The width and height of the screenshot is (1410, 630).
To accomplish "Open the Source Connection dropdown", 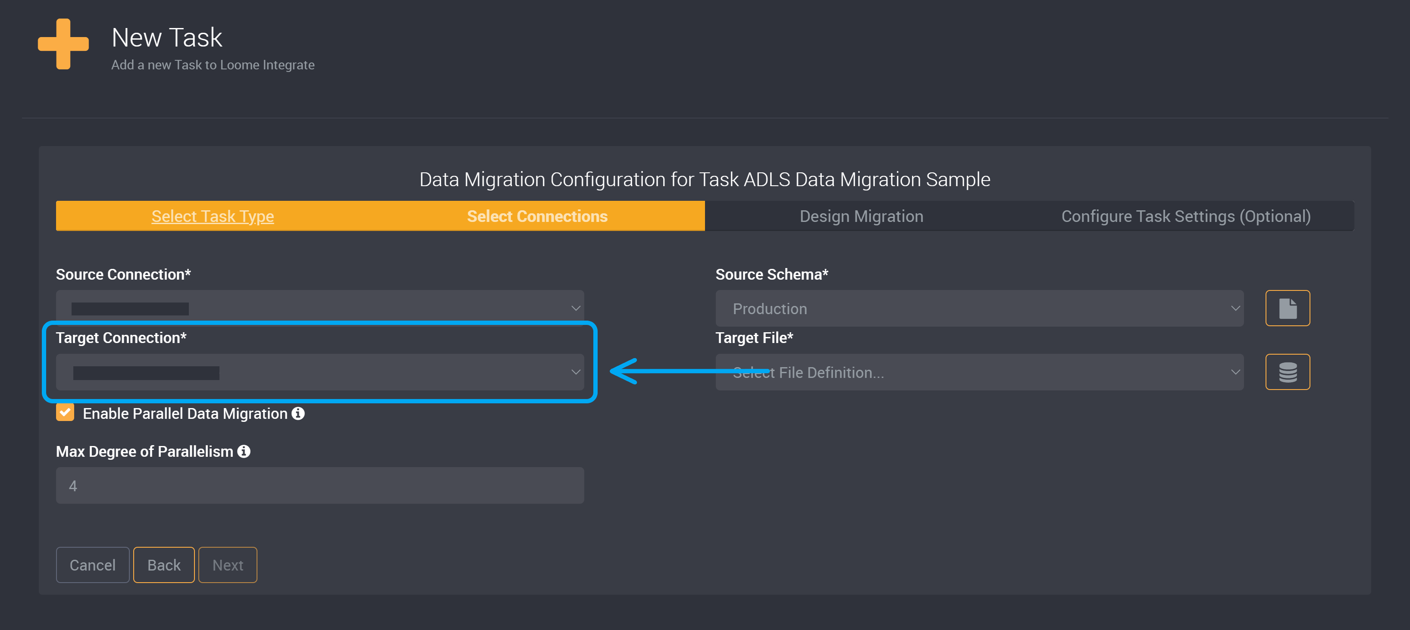I will [320, 309].
